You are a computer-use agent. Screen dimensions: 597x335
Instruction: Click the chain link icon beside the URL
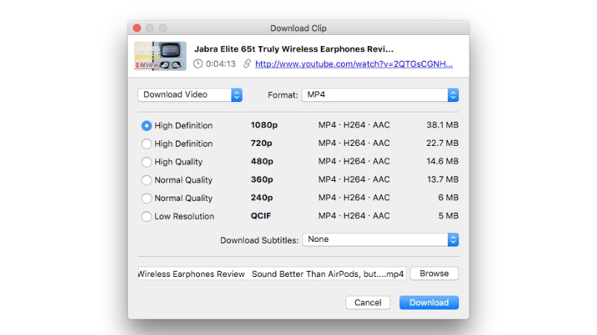pos(247,64)
